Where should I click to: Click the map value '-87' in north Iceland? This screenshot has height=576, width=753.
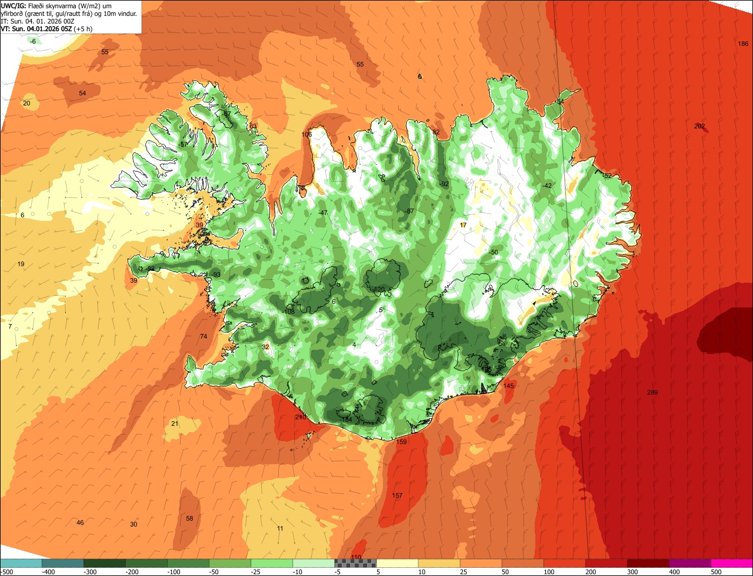click(409, 211)
